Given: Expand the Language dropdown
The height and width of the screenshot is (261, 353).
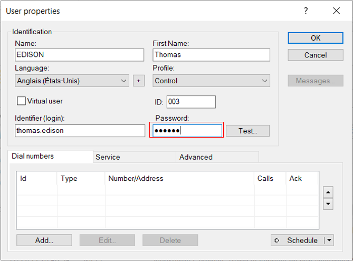Looking at the screenshot, I should pos(124,81).
